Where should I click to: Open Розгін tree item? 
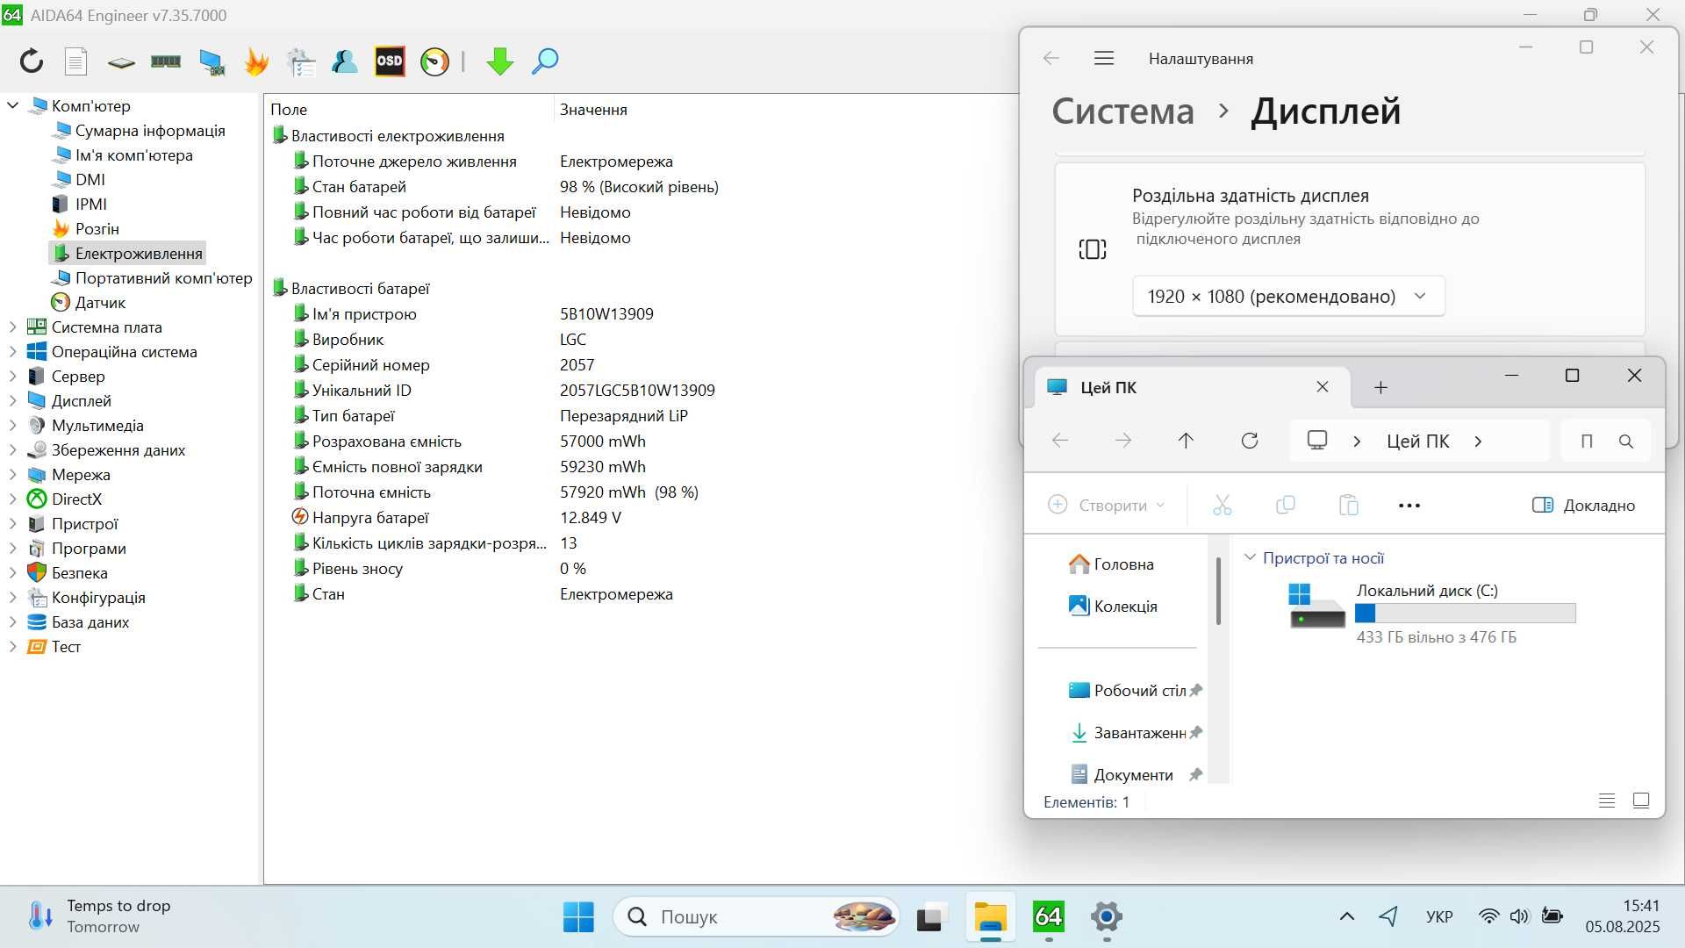pyautogui.click(x=97, y=228)
